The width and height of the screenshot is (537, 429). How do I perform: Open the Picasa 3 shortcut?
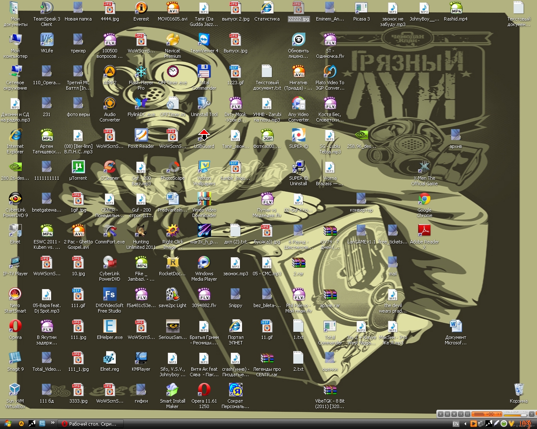click(x=361, y=11)
